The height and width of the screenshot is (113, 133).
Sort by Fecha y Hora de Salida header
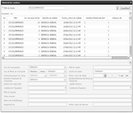pos(72,18)
